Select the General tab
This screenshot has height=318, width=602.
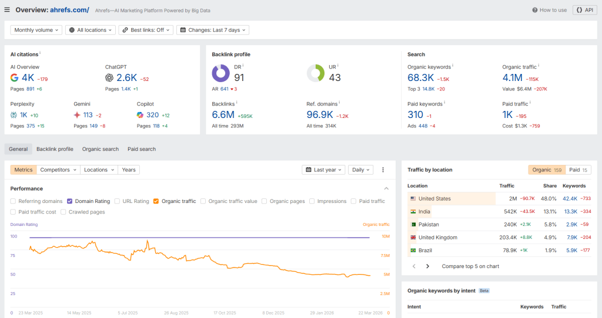coord(18,149)
